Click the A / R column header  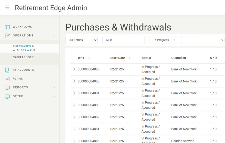[213, 58]
